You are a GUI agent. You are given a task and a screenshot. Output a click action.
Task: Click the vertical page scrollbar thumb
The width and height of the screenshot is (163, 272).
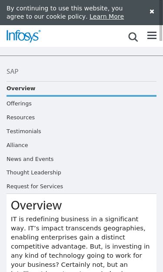tap(161, 20)
